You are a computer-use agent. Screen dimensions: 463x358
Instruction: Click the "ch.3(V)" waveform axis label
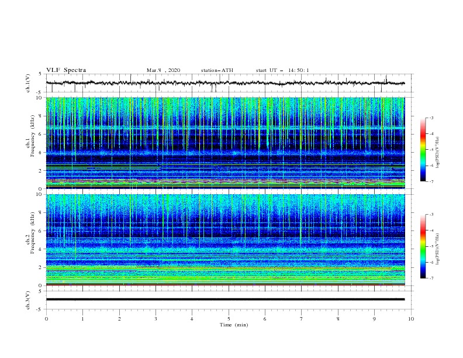(x=28, y=300)
